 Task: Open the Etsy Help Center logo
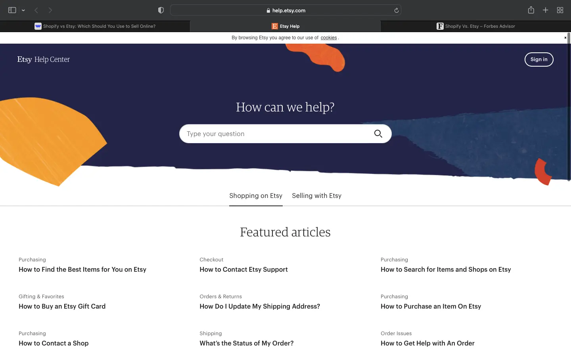pyautogui.click(x=44, y=59)
